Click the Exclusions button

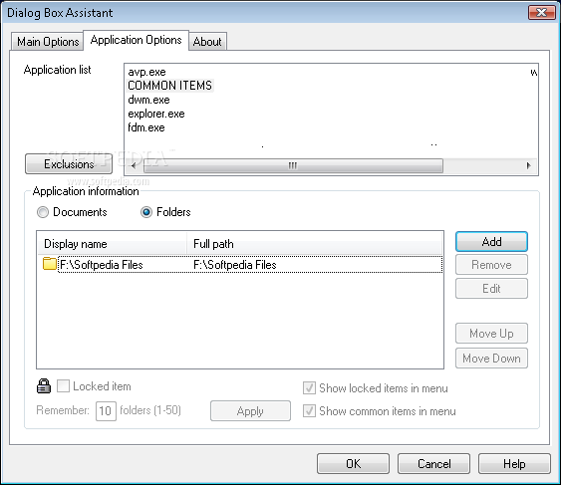coord(69,163)
